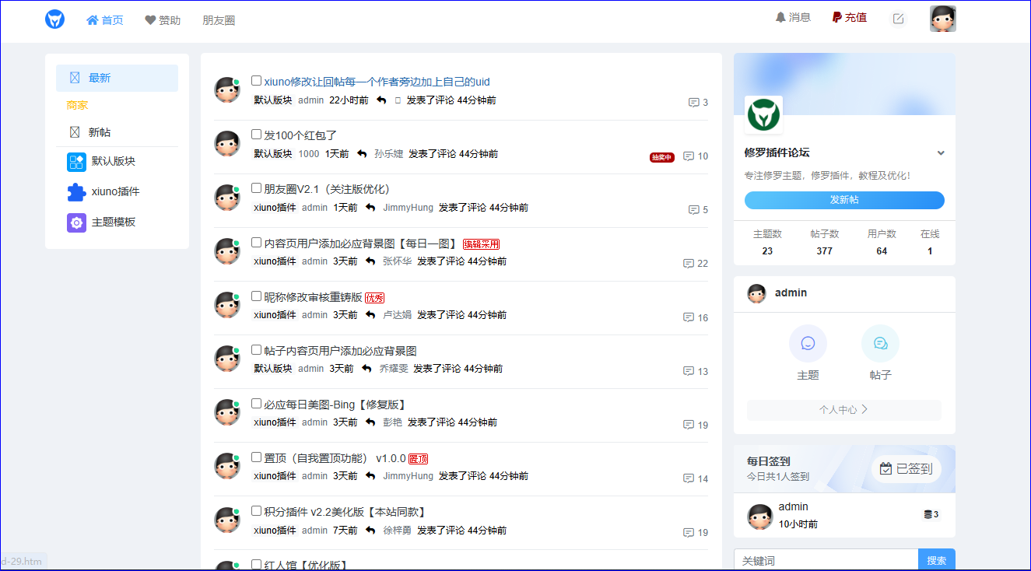
Task: Go to 赞助 in top navigation
Action: [x=163, y=20]
